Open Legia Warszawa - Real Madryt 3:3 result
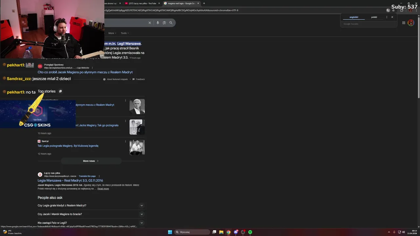 (x=70, y=181)
